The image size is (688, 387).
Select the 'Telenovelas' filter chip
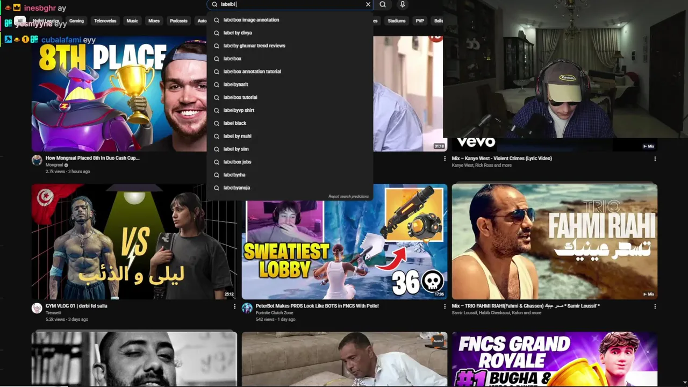(105, 21)
